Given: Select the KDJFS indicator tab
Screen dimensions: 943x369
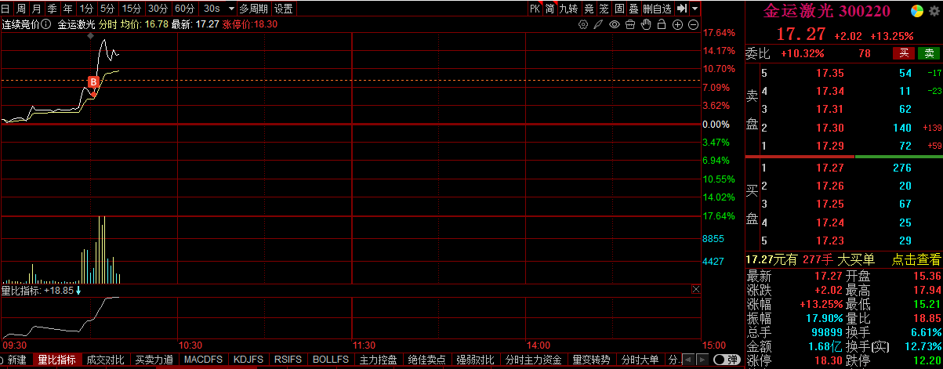Looking at the screenshot, I should 248,360.
